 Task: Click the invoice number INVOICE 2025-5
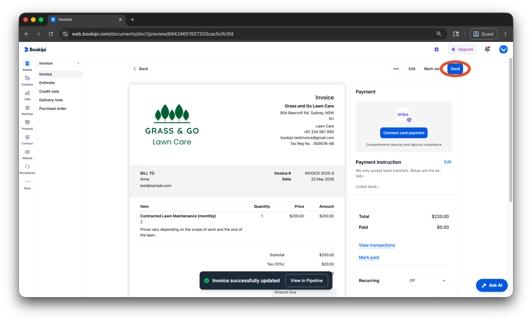point(319,173)
